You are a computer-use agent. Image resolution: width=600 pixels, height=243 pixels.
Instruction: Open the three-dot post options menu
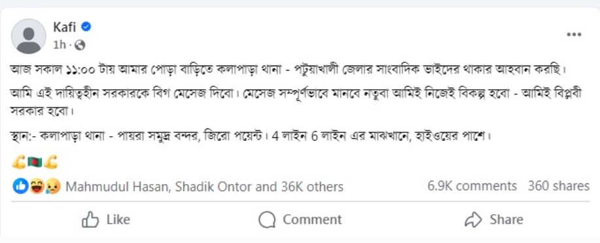point(574,35)
